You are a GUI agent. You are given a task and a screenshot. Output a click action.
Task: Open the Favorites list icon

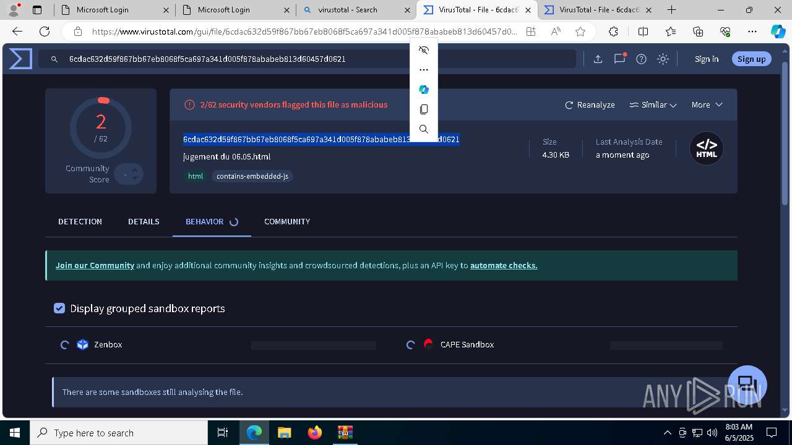pyautogui.click(x=671, y=32)
